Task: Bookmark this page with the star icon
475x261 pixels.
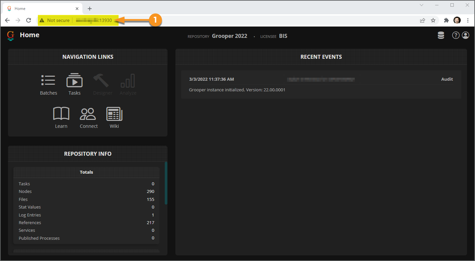Action: [x=433, y=20]
